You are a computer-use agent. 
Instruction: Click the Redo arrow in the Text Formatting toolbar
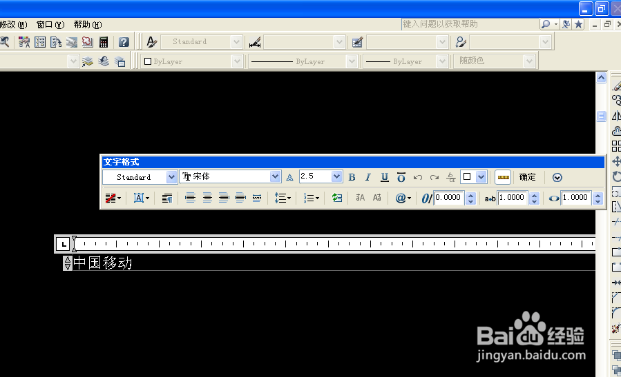click(x=434, y=177)
